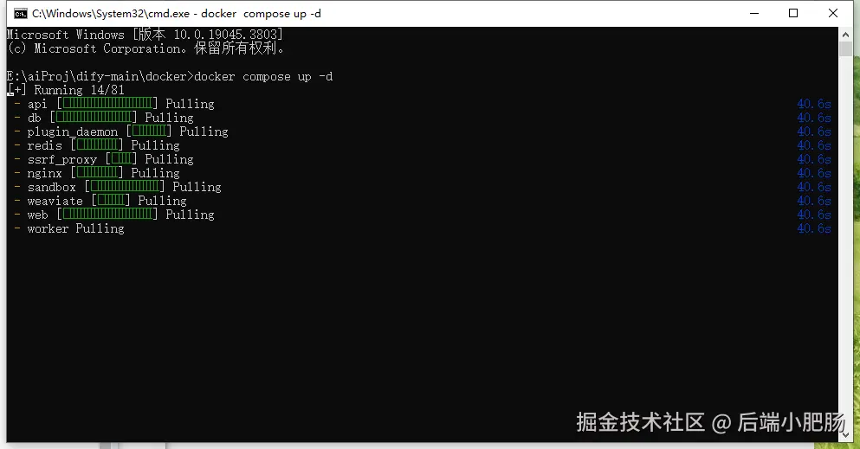
Task: Click the sandbox Pulling status text
Action: (x=197, y=187)
